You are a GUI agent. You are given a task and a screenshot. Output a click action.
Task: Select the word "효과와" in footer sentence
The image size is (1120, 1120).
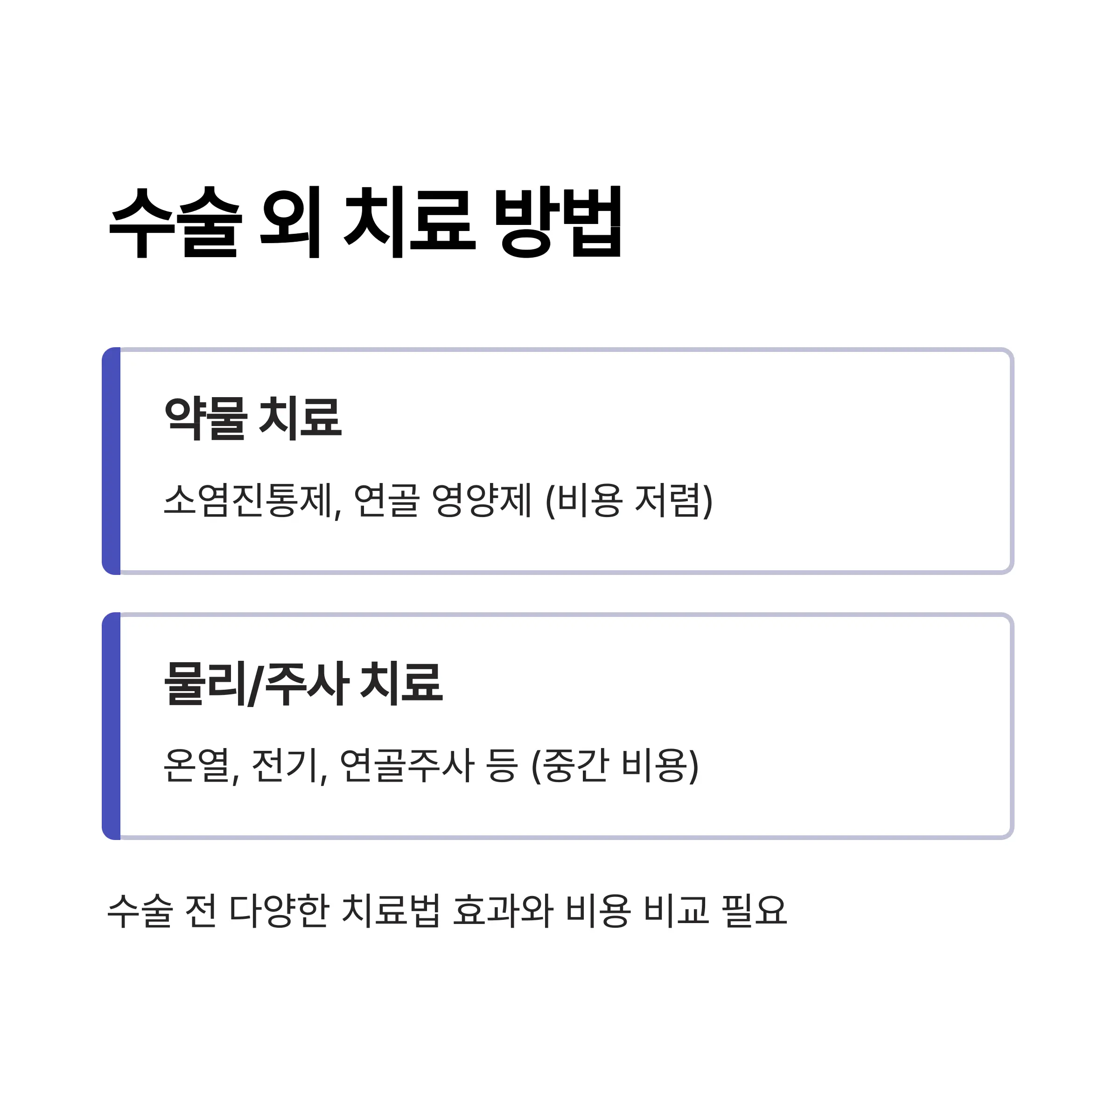(503, 910)
